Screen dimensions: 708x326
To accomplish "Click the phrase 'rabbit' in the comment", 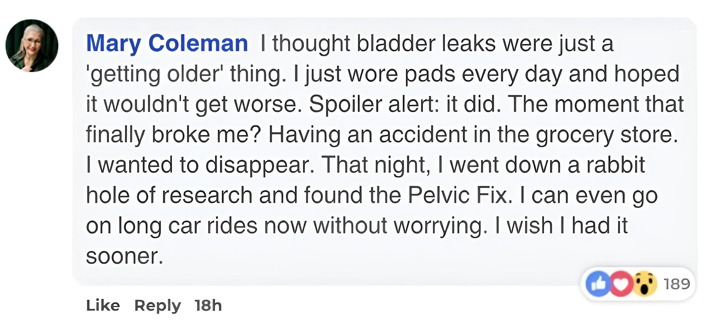I will tap(615, 165).
